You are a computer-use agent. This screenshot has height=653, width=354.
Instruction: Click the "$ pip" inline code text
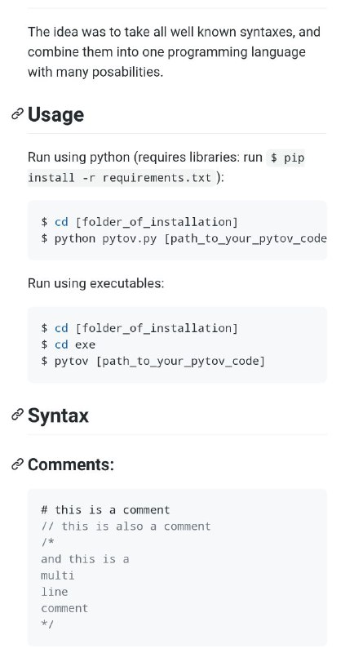[x=287, y=158]
